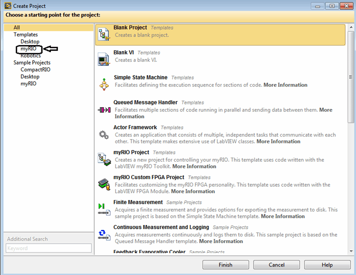This screenshot has height=275, width=356.
Task: Close the Create Project window
Action: (x=347, y=6)
